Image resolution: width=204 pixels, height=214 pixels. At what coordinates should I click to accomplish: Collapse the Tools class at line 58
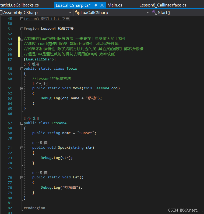click(22, 69)
